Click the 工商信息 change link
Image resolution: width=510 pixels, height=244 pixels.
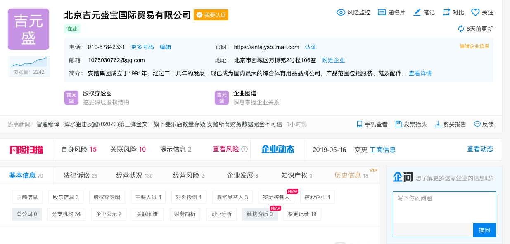pyautogui.click(x=383, y=149)
